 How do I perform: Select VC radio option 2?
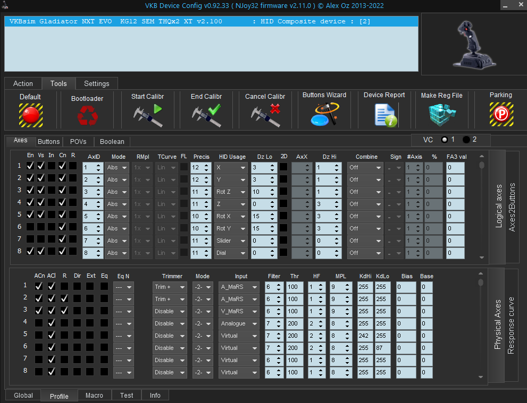click(466, 140)
